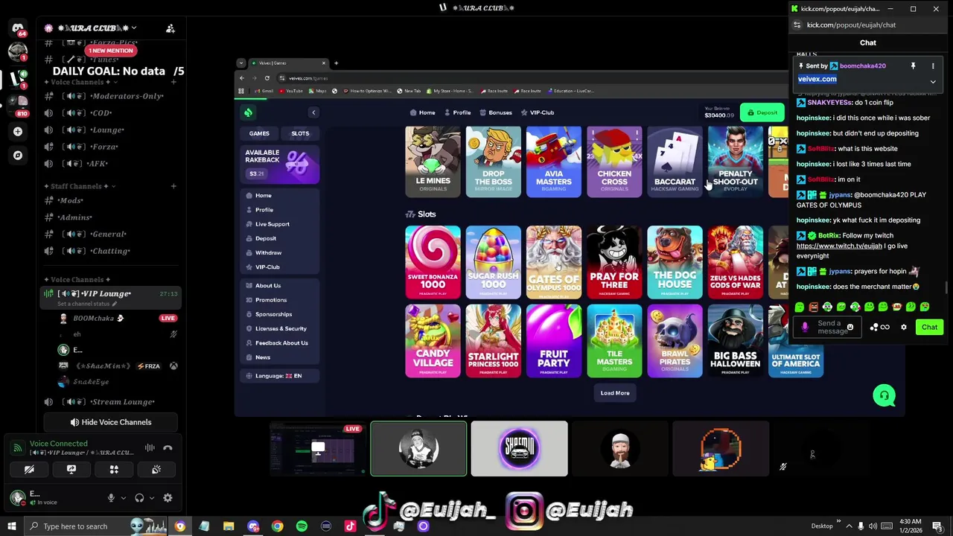The height and width of the screenshot is (536, 953).
Task: Disconnect from voice with hang-up icon
Action: [x=168, y=448]
